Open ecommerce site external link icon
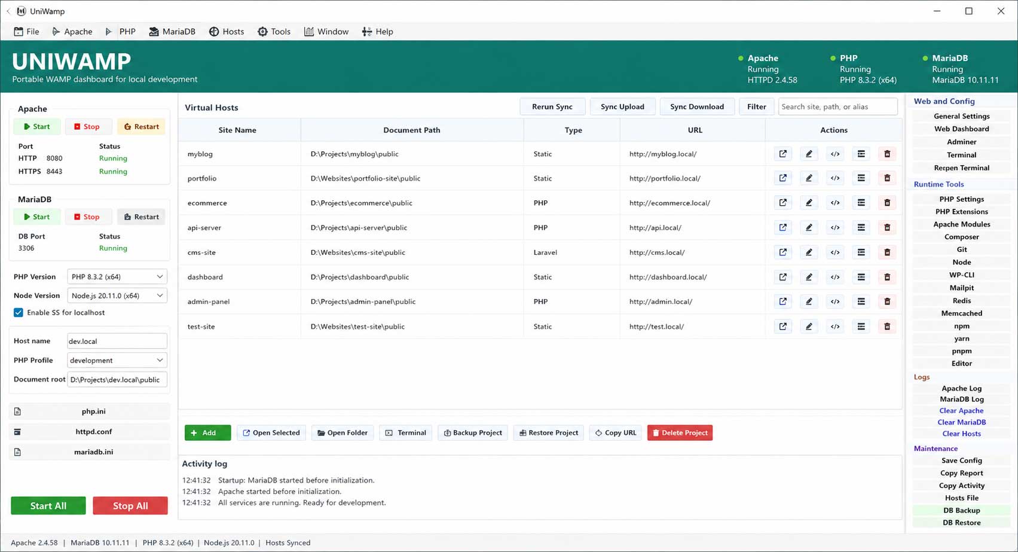The width and height of the screenshot is (1018, 552). tap(782, 203)
